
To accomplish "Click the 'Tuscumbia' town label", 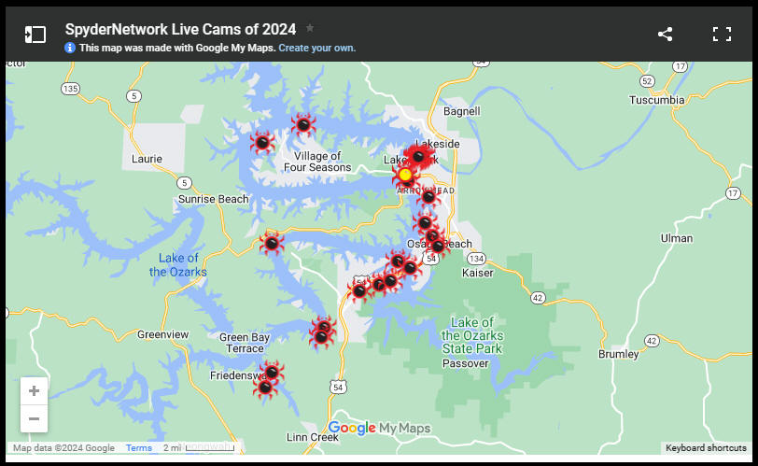I will tap(656, 100).
